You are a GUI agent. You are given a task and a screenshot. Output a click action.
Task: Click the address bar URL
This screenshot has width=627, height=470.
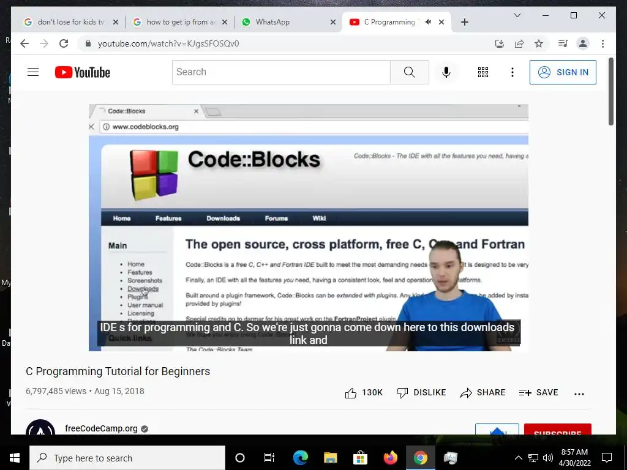point(168,43)
